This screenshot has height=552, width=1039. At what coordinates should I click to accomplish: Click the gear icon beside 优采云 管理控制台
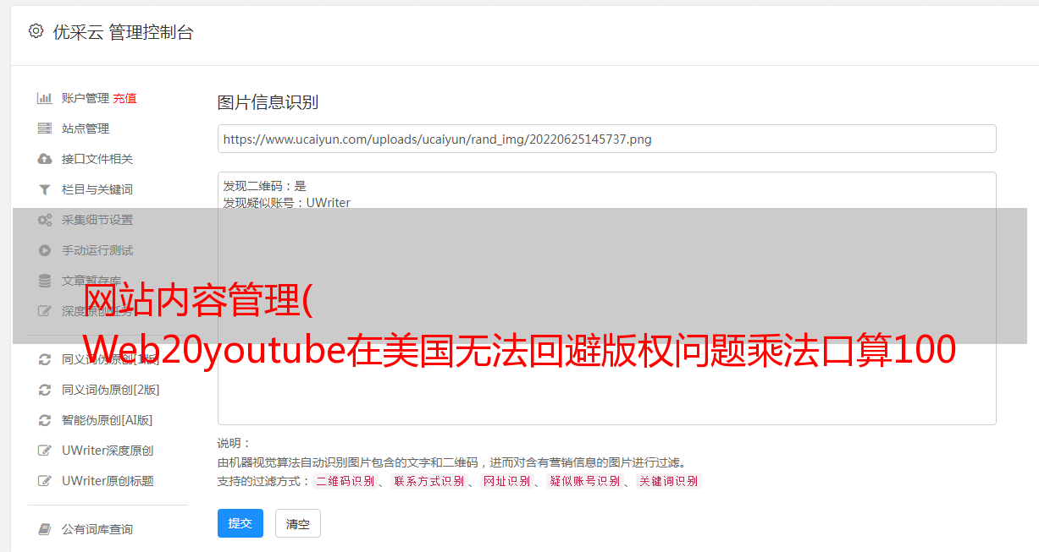pyautogui.click(x=36, y=31)
